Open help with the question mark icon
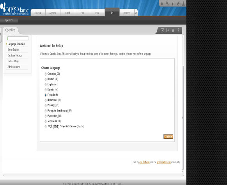Viewport: 227px width, 185px height. pos(178,30)
